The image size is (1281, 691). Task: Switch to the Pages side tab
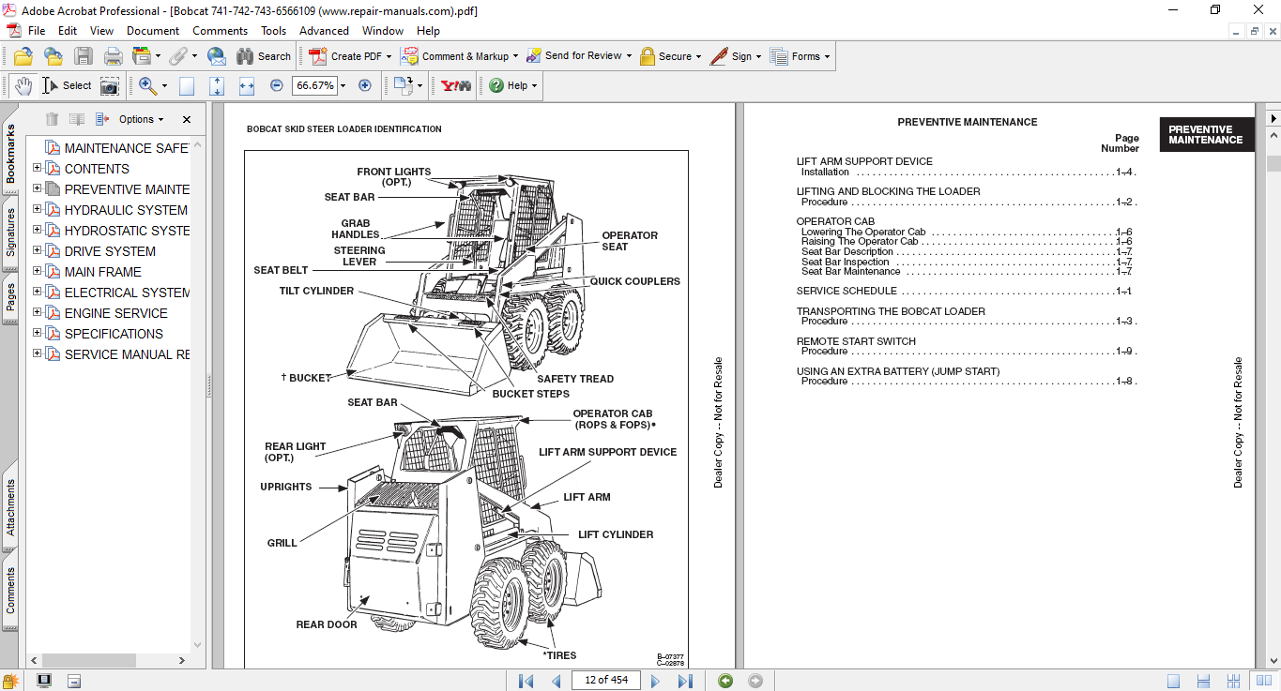10,299
